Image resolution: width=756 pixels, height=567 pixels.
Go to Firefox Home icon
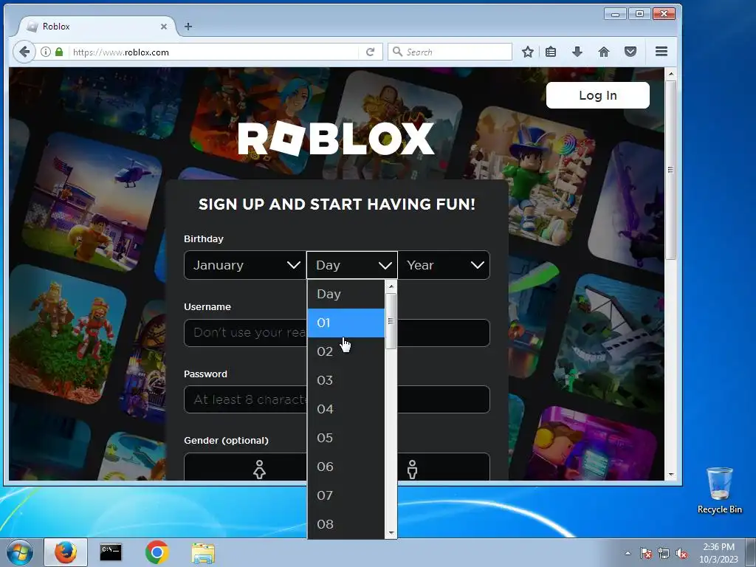(604, 52)
